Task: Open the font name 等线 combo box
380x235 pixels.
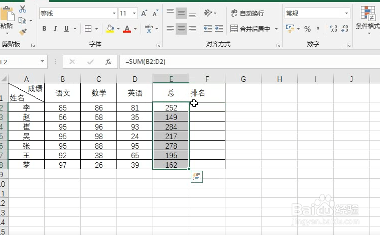Action: (78, 14)
